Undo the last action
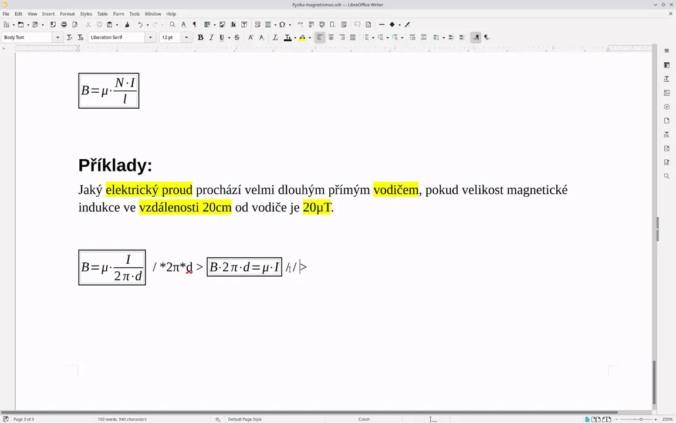 point(140,25)
